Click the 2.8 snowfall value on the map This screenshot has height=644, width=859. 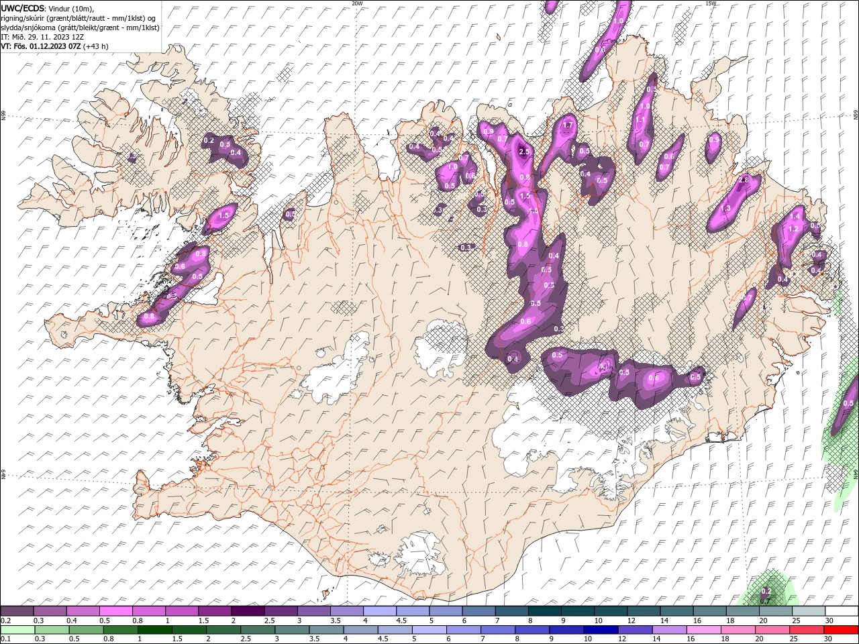coord(743,180)
